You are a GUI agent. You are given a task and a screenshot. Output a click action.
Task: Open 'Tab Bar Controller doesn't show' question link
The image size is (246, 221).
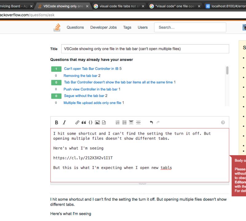pos(118,82)
